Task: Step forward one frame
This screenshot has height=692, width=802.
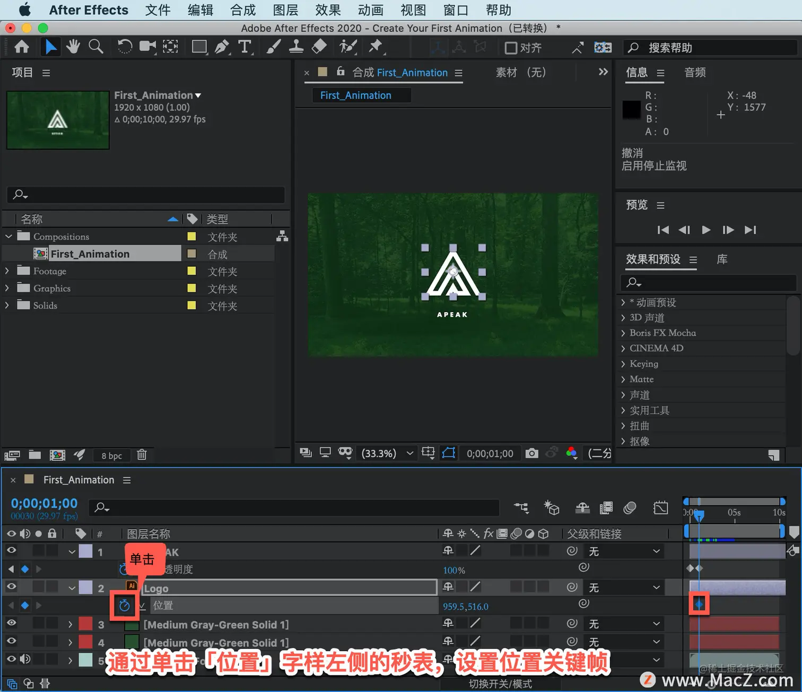Action: pyautogui.click(x=728, y=230)
